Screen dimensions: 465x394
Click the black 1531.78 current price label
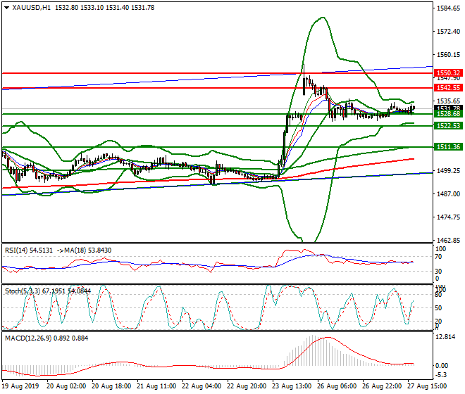448,108
